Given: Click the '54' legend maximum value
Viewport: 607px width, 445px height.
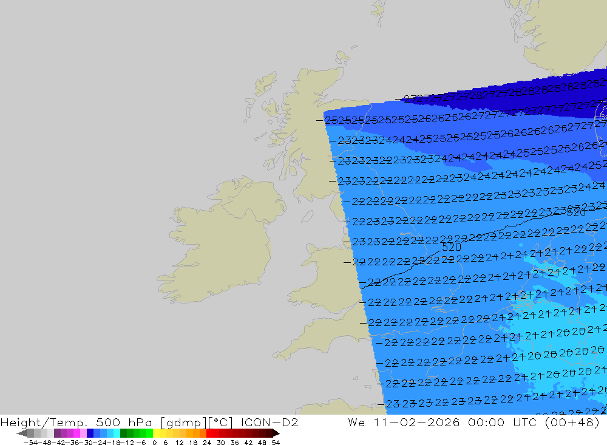Looking at the screenshot, I should click(276, 443).
